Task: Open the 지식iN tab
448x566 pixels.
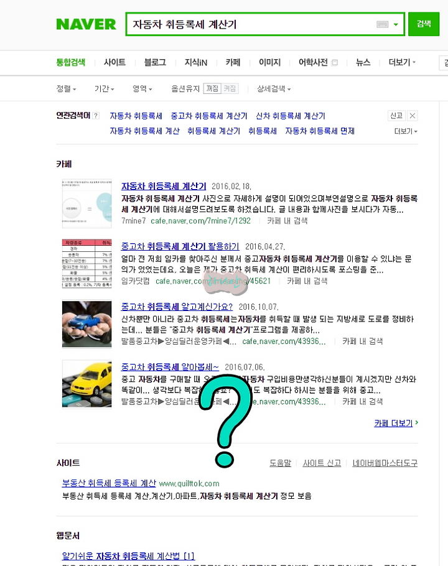Action: coord(195,62)
